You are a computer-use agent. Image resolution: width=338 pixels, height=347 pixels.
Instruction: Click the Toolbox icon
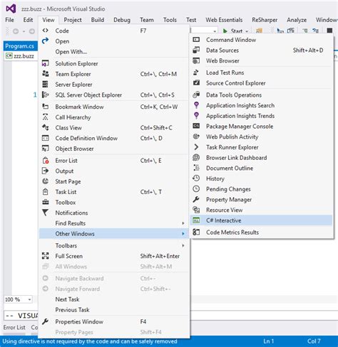[x=45, y=202]
